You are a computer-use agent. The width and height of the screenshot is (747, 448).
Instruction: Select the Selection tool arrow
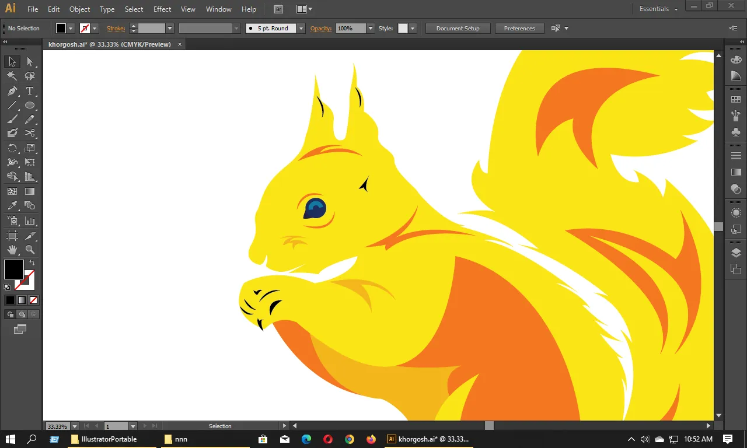[x=12, y=62]
